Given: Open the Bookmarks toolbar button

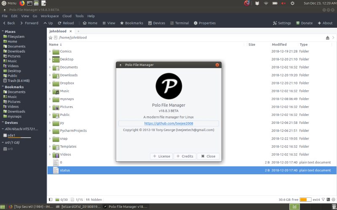Looking at the screenshot, I should [x=131, y=23].
